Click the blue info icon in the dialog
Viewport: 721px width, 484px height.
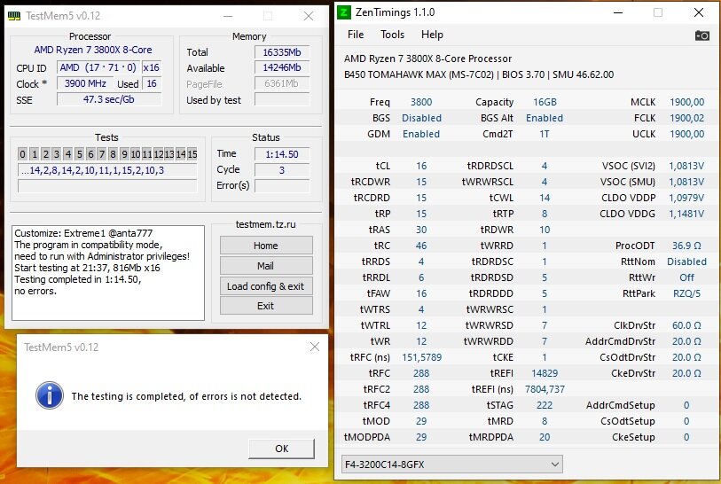point(50,395)
